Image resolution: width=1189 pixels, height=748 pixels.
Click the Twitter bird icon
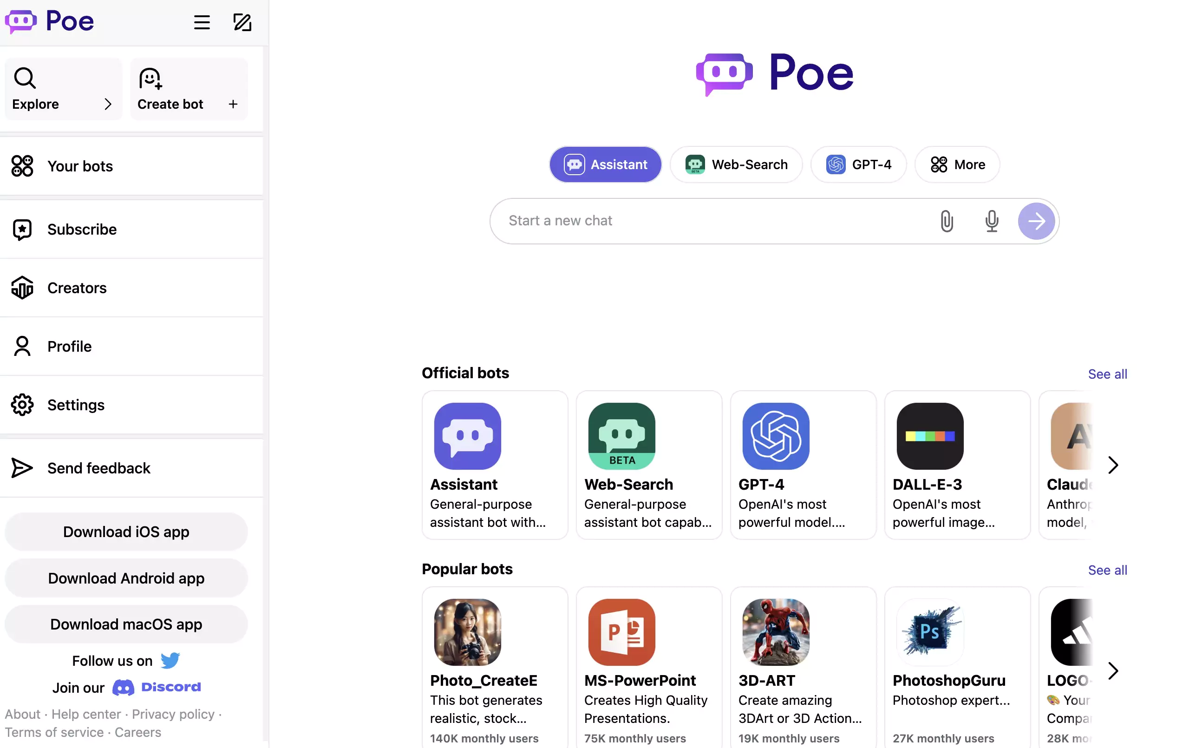tap(170, 661)
